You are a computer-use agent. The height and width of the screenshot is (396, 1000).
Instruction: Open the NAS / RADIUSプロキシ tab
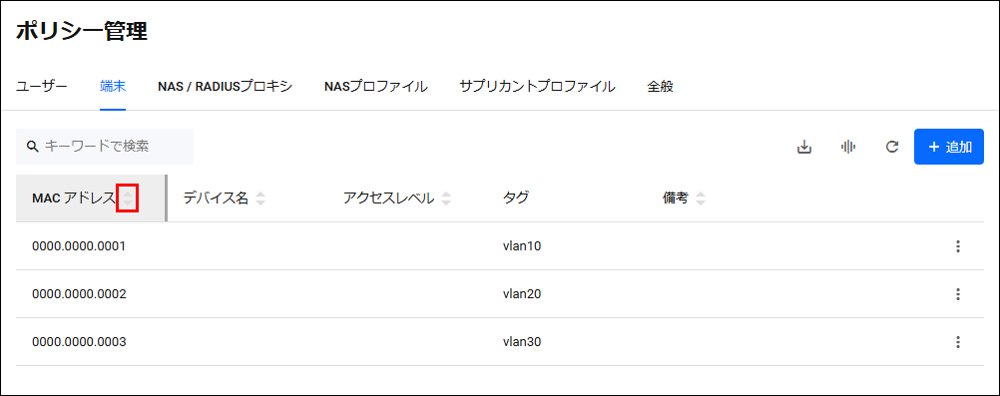click(x=225, y=87)
